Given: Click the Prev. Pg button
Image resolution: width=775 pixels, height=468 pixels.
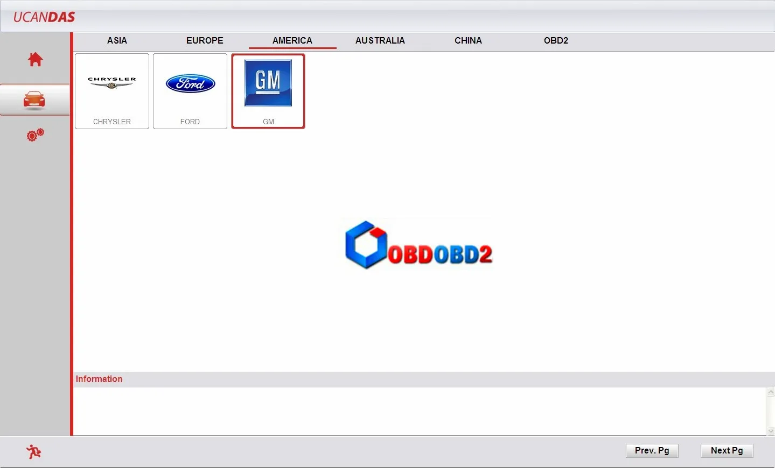Looking at the screenshot, I should pos(652,451).
